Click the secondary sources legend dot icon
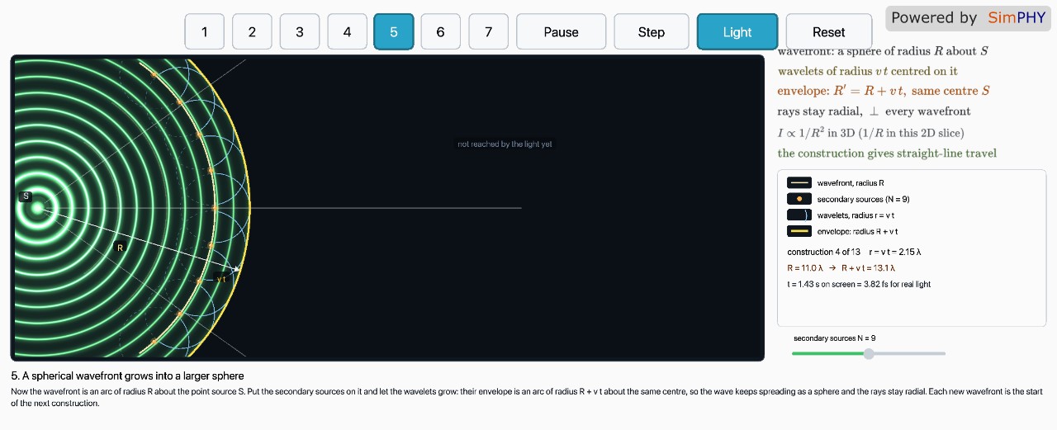This screenshot has height=430, width=1057. pos(799,199)
